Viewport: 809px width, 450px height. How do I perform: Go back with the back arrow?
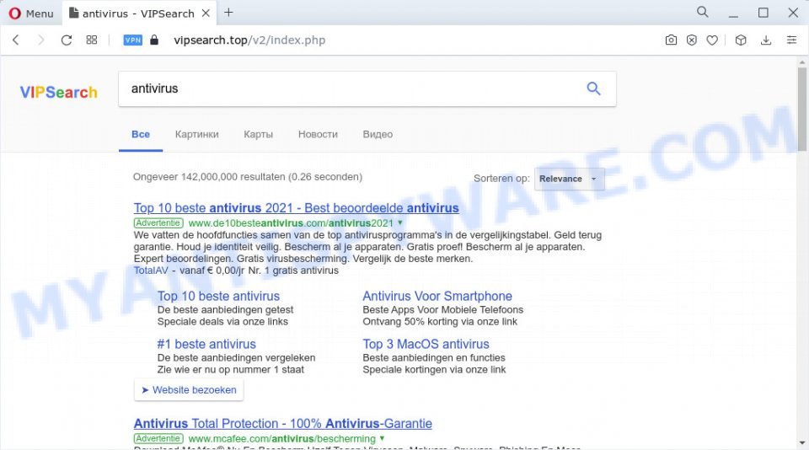tap(16, 40)
